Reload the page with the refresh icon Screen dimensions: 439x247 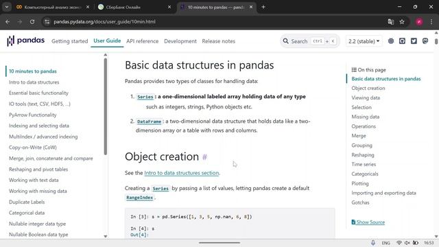tap(32, 21)
